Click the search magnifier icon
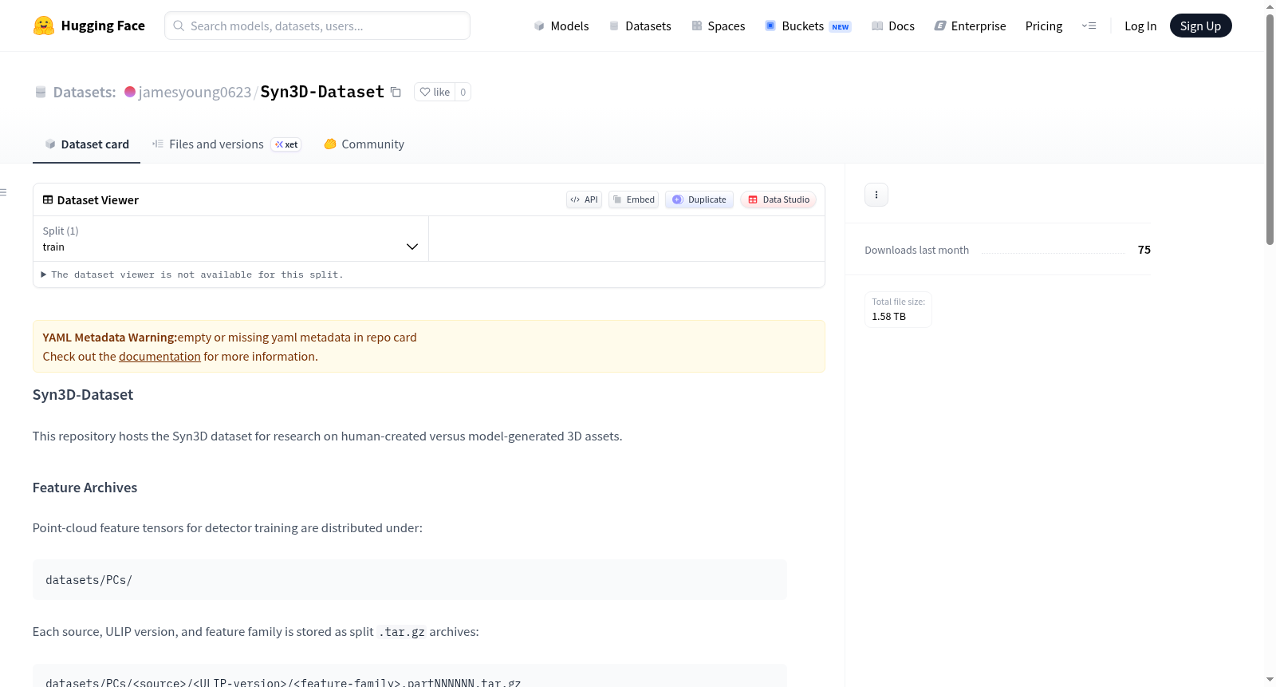 point(179,26)
